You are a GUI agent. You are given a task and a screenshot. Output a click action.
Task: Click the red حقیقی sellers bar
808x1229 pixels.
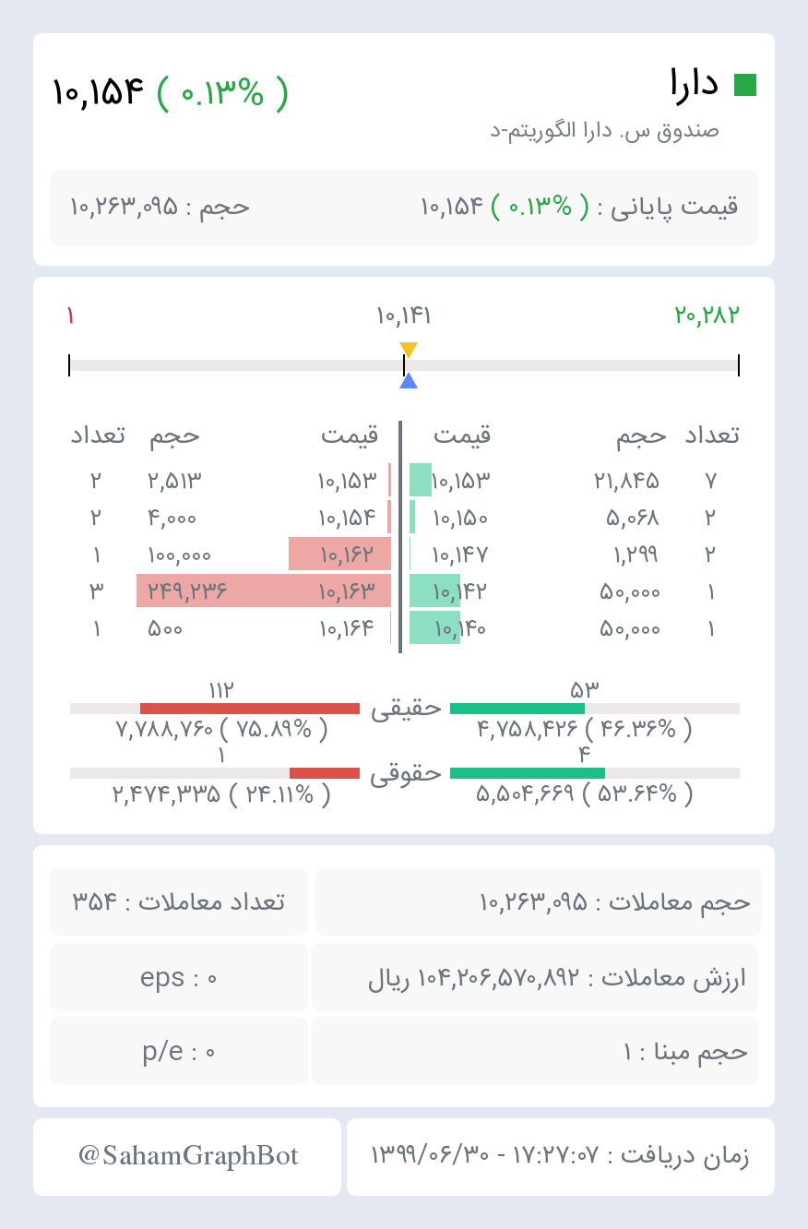tap(250, 709)
